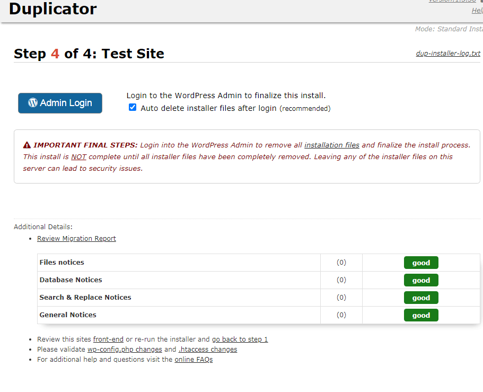
Task: Click the Additional Details label
Action: point(43,227)
